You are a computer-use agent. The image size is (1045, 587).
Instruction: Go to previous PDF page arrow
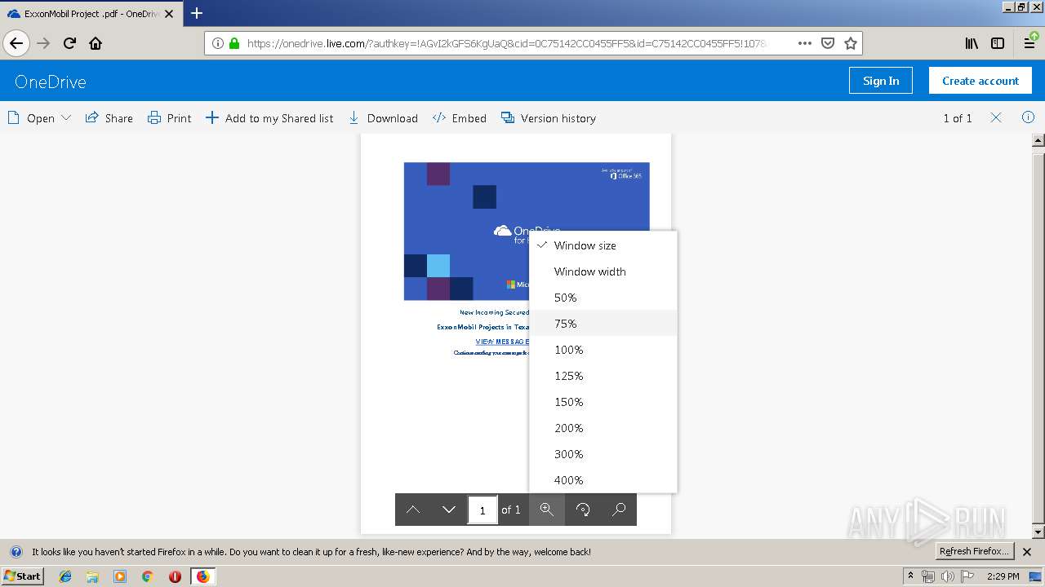click(x=413, y=510)
